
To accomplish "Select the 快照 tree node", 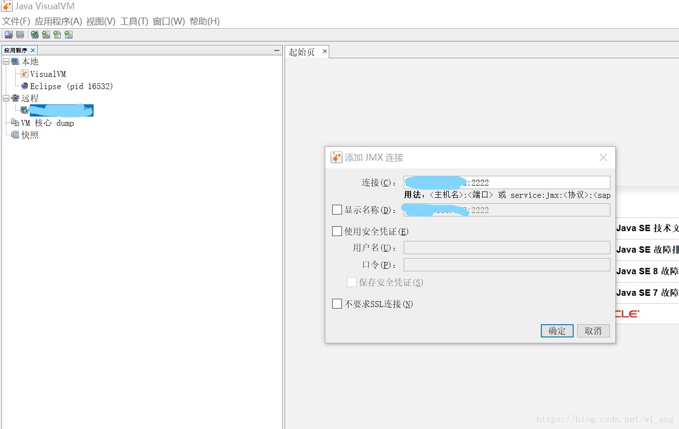I will coord(30,135).
